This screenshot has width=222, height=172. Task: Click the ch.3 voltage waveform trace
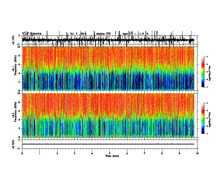[108, 144]
